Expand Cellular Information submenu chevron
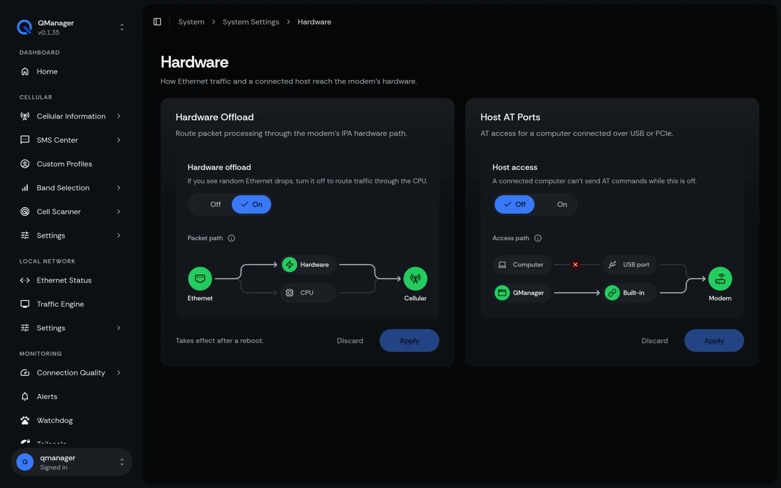 [x=119, y=116]
